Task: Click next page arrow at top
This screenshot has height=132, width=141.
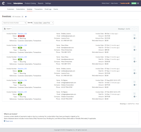Action: tap(136, 29)
